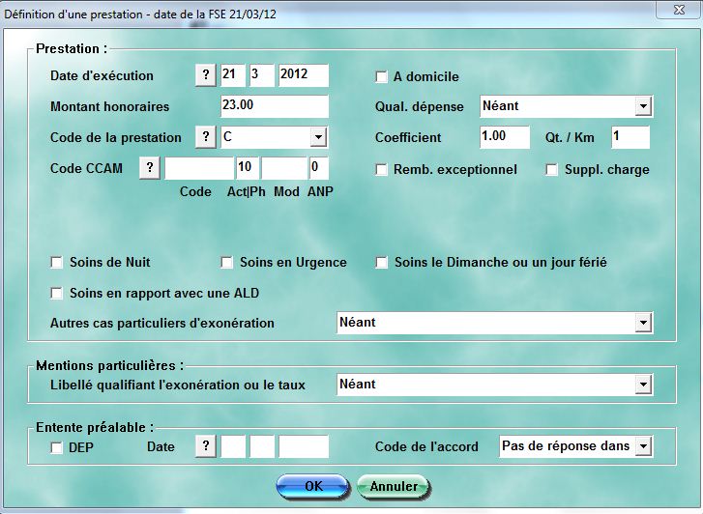Toggle the Suppl. charge checkbox
Screen dimensions: 703x514
pos(552,170)
